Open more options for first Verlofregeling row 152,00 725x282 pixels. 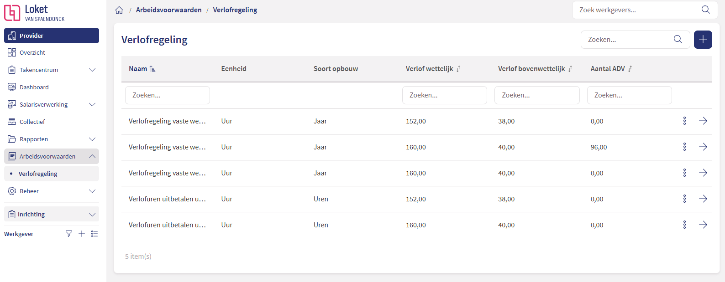684,121
